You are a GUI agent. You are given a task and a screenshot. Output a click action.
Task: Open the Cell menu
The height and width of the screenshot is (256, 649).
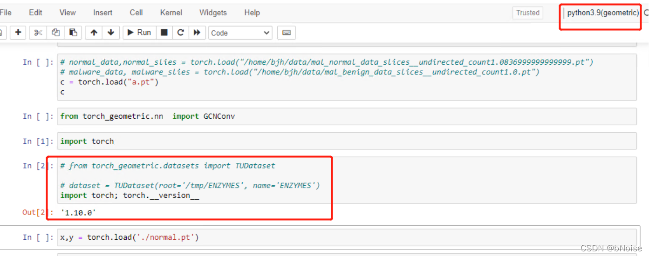[137, 13]
